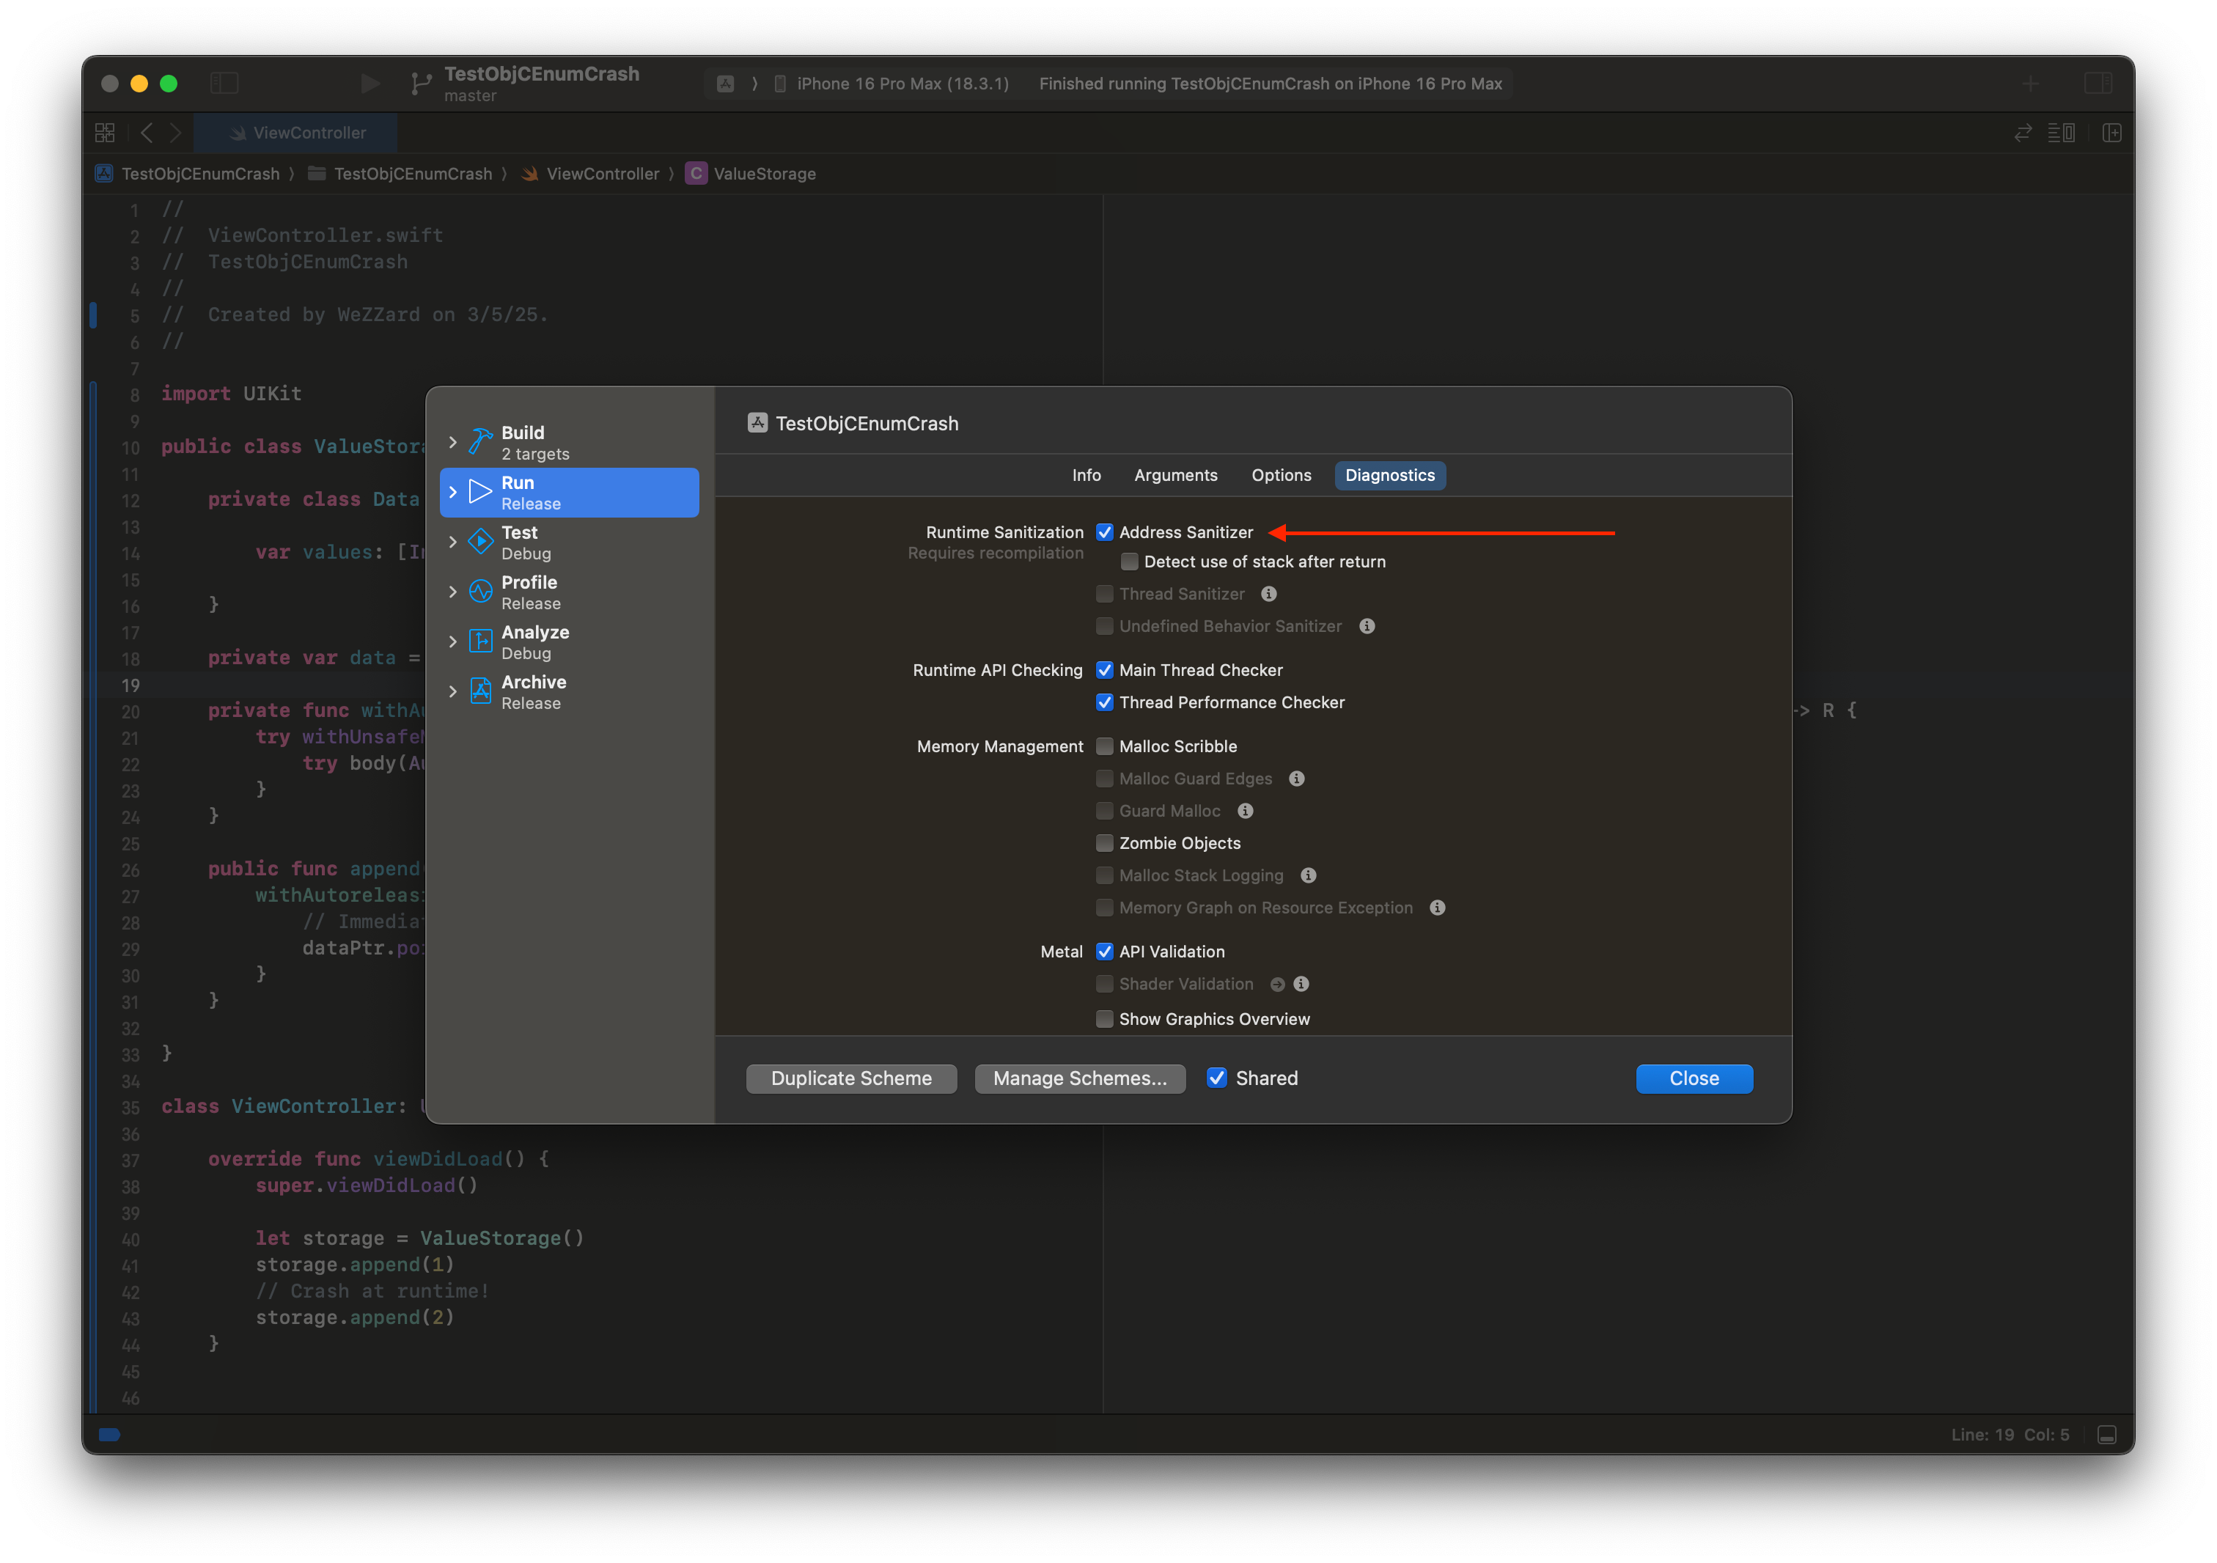The image size is (2217, 1563).
Task: Enable Show Graphics Overview checkbox
Action: [x=1105, y=1018]
